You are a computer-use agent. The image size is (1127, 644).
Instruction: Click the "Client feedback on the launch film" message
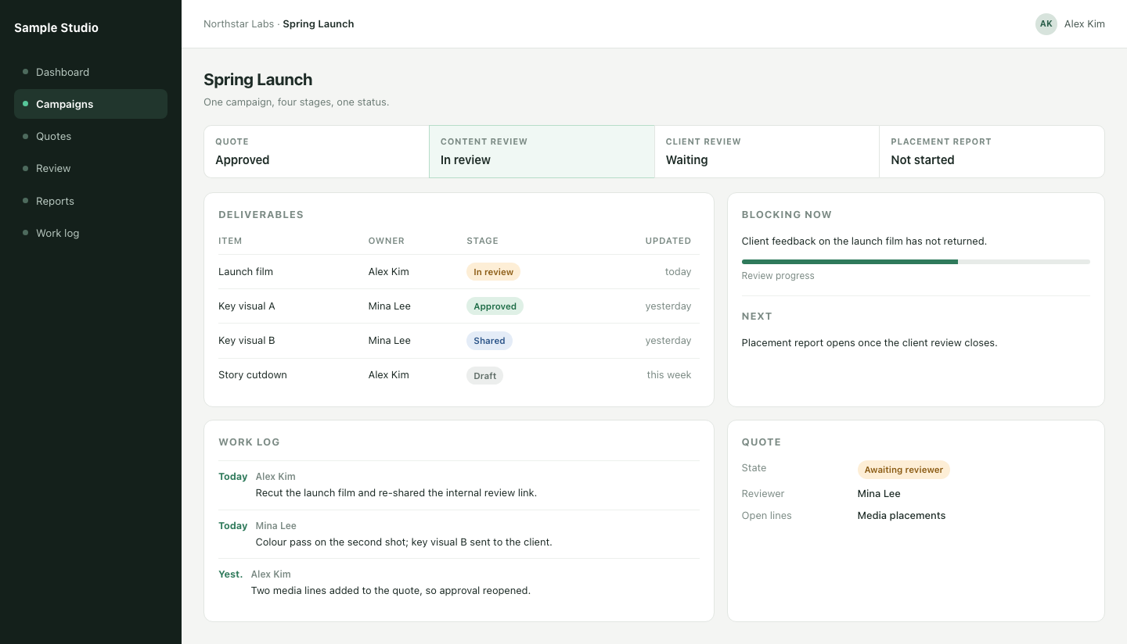pyautogui.click(x=864, y=241)
